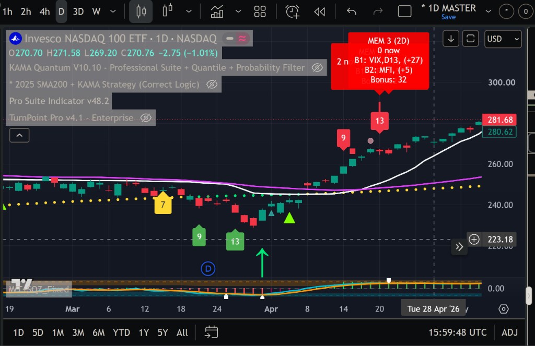The width and height of the screenshot is (535, 346).
Task: Select the 1Y date range
Action: [144, 332]
